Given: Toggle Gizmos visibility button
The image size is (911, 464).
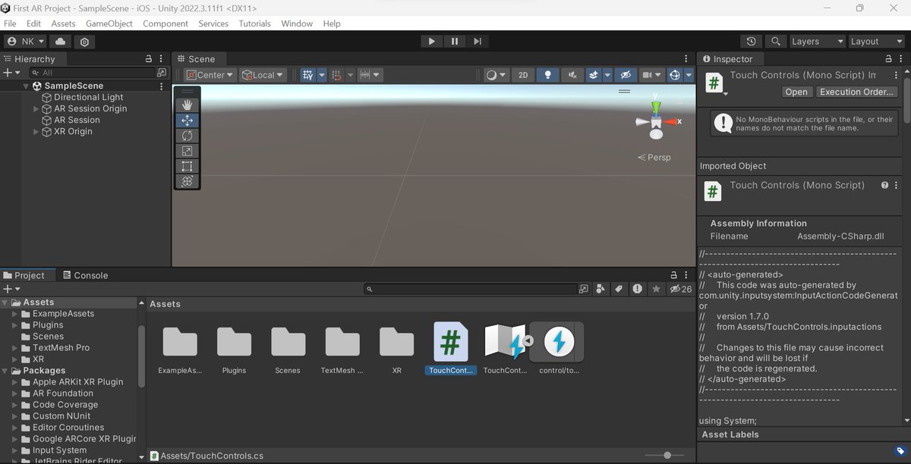Looking at the screenshot, I should (x=674, y=75).
